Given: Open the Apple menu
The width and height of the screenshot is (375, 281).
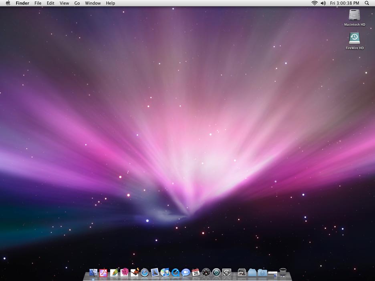Looking at the screenshot, I should click(x=8, y=3).
